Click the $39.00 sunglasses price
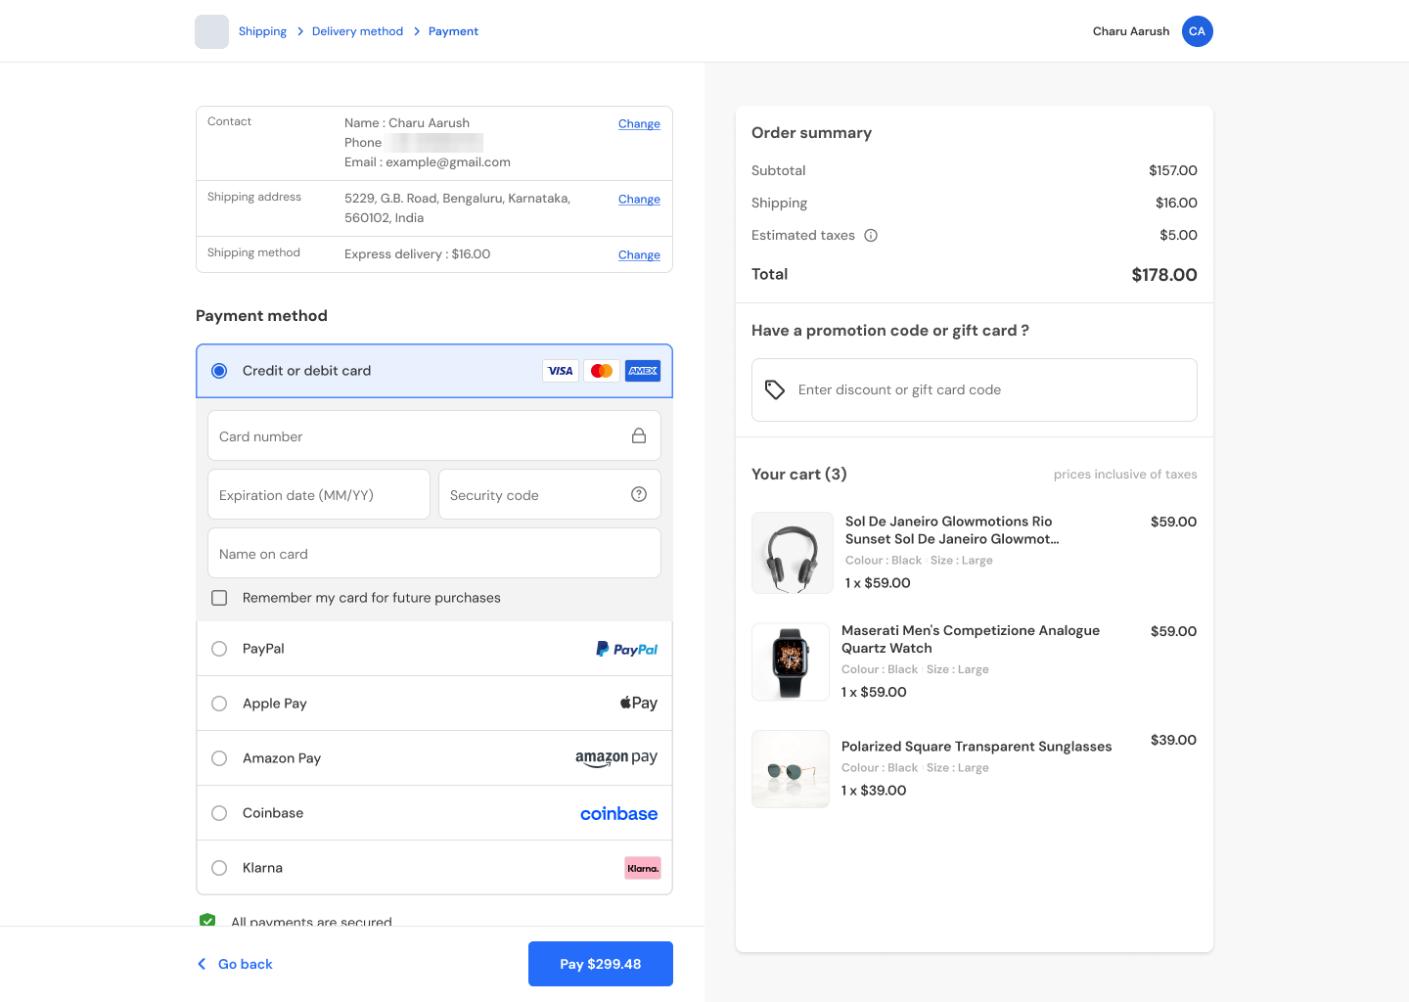This screenshot has width=1409, height=1002. (x=1173, y=740)
